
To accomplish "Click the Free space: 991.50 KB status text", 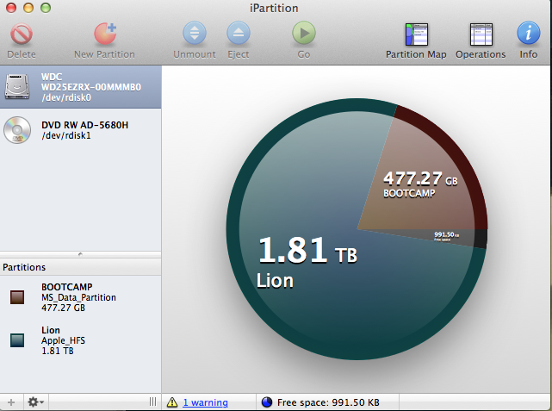I will click(328, 402).
